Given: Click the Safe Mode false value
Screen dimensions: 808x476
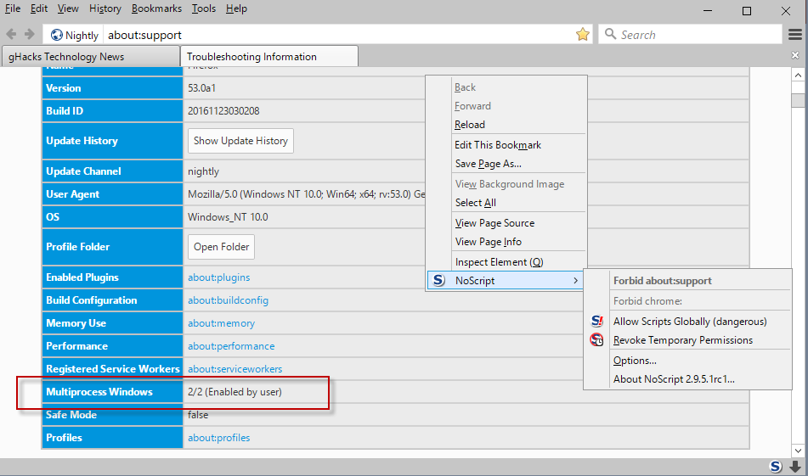Looking at the screenshot, I should coord(198,414).
